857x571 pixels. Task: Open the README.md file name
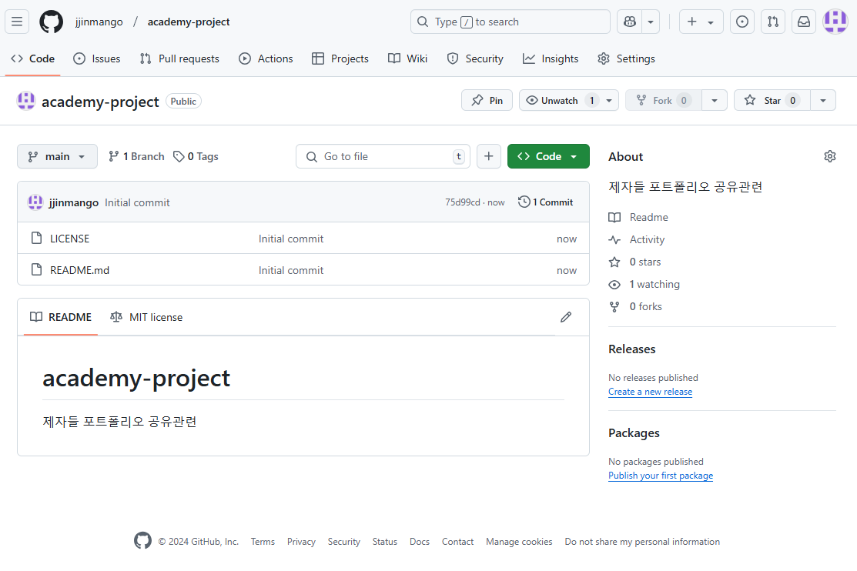(80, 270)
